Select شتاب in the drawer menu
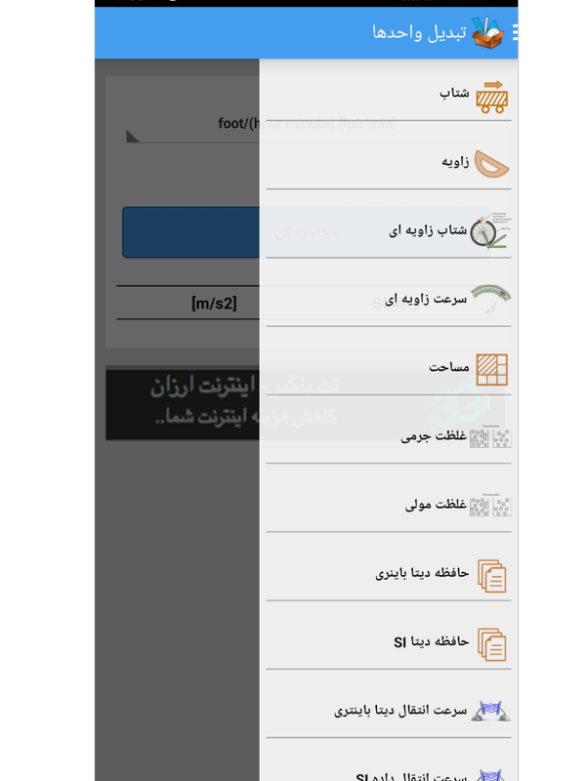This screenshot has width=586, height=781. (454, 94)
